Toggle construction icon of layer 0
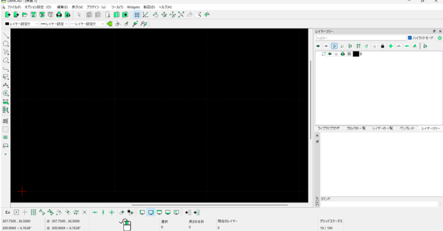This screenshot has height=231, width=443. (349, 54)
